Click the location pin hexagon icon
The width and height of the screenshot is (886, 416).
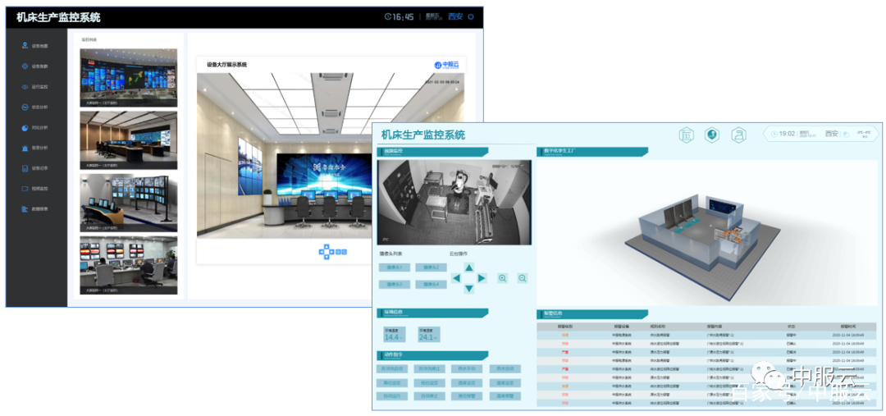click(712, 135)
